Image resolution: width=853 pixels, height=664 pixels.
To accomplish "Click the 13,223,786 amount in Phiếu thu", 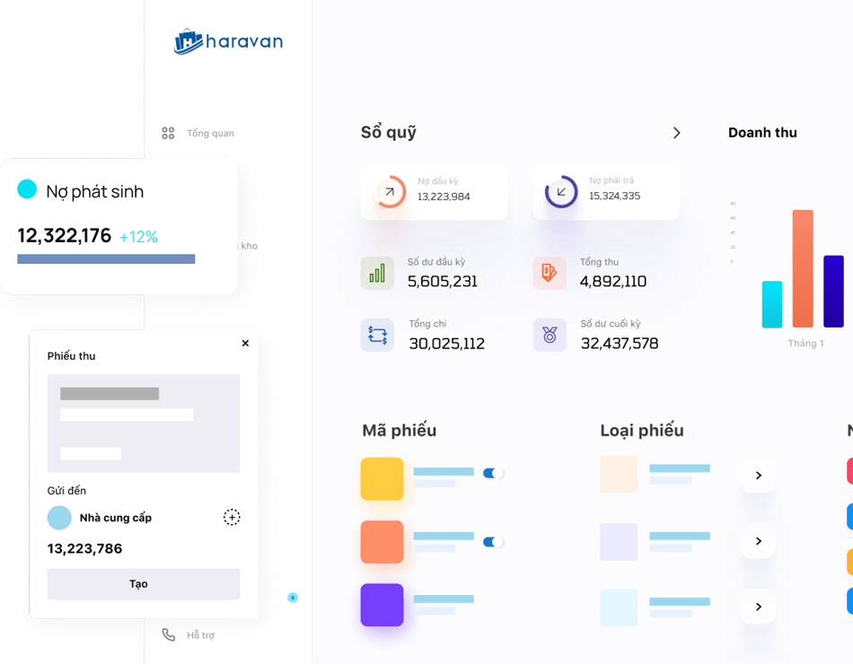I will click(x=85, y=548).
